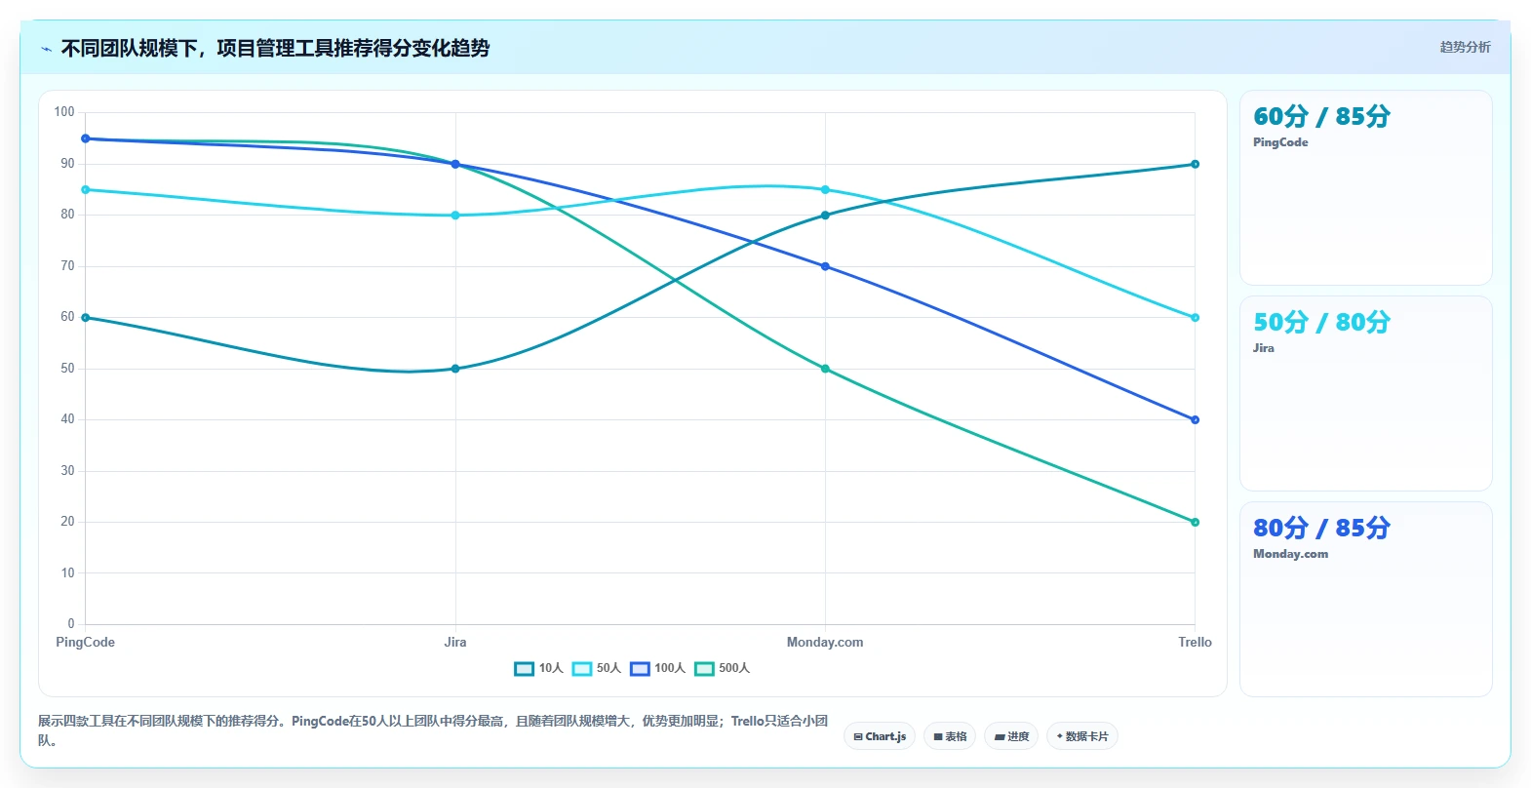This screenshot has height=788, width=1531.
Task: Click the 50人 data point at Trello (60)
Action: point(1195,318)
